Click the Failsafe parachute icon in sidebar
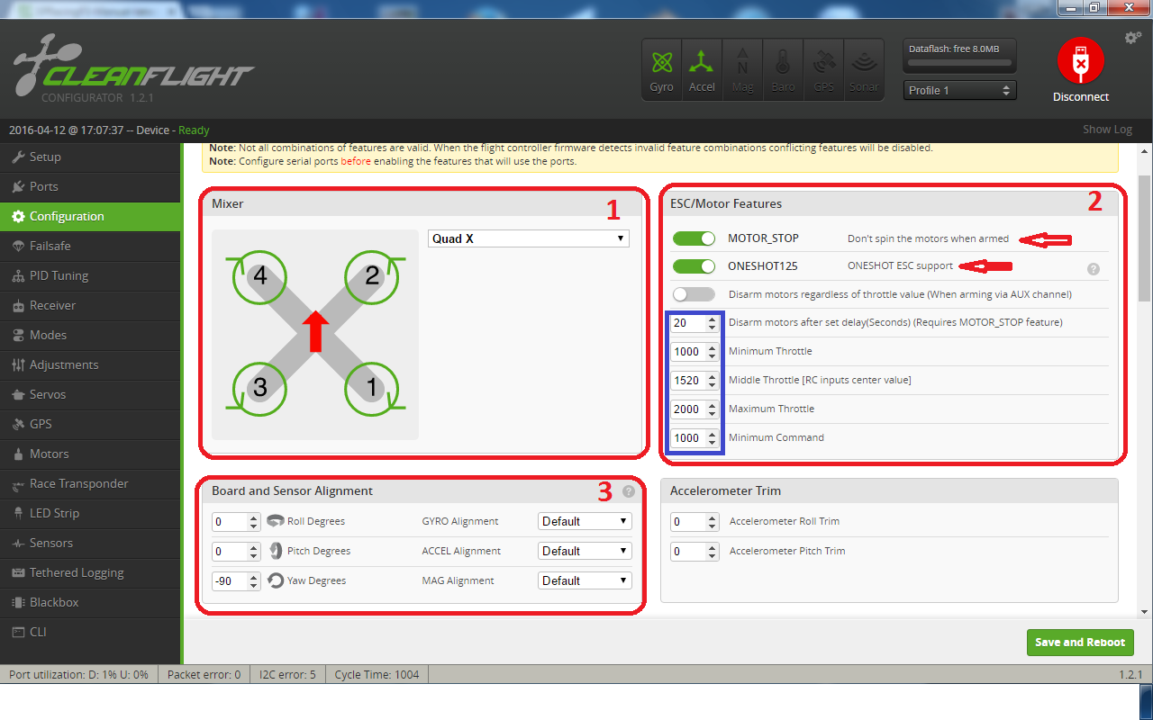1153x720 pixels. [18, 246]
